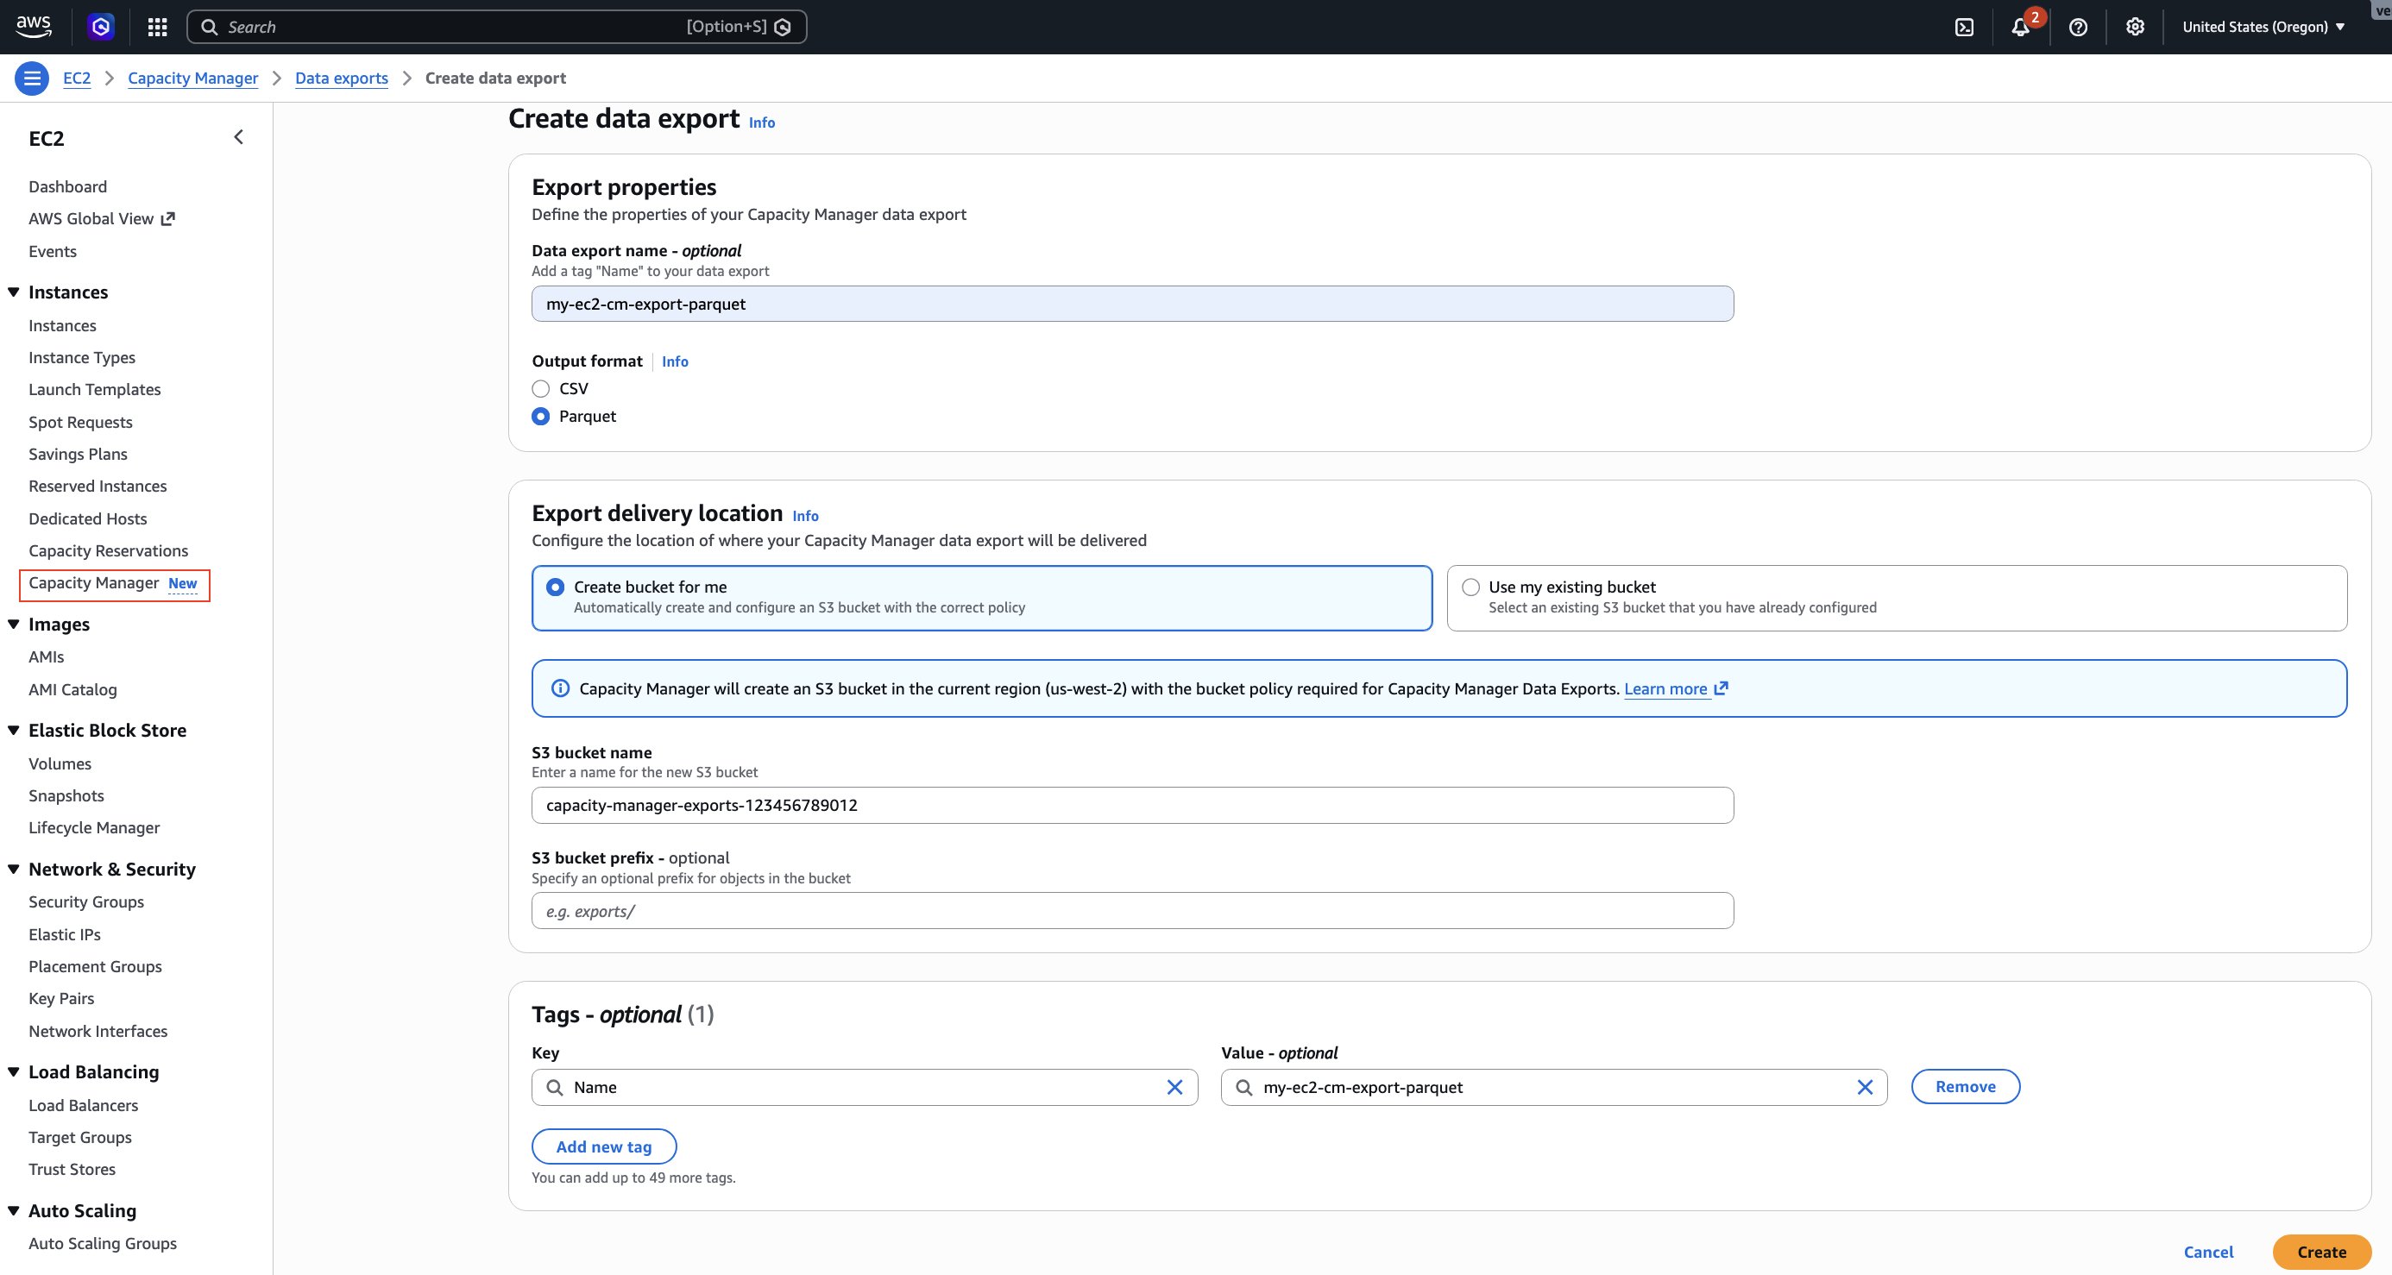The width and height of the screenshot is (2392, 1275).
Task: Open the United States (Oregon) region dropdown
Action: click(2264, 27)
